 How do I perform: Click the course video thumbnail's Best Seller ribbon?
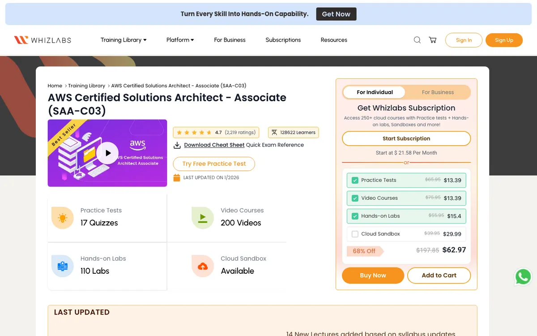click(64, 135)
